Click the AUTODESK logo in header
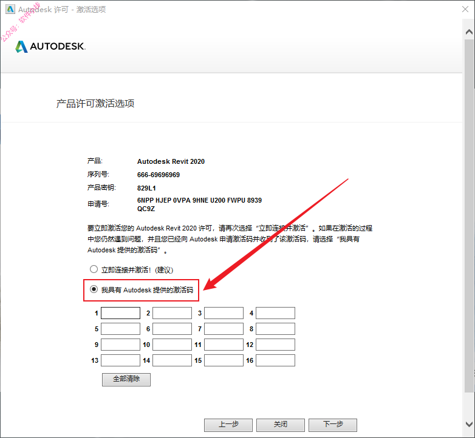 pyautogui.click(x=50, y=46)
